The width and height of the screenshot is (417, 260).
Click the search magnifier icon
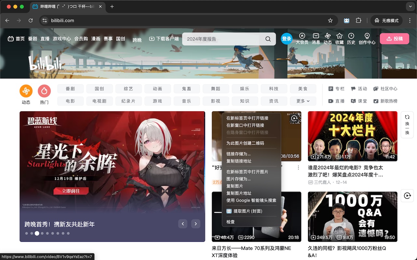pos(268,39)
